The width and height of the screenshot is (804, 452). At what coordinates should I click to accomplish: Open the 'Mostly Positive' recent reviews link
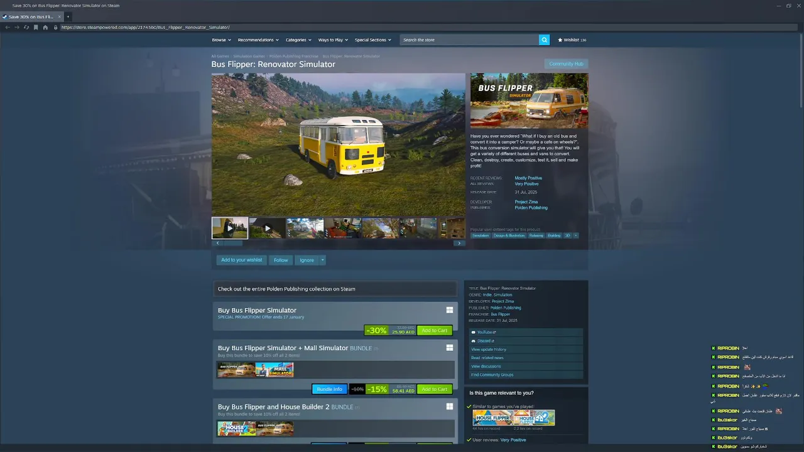pos(528,178)
